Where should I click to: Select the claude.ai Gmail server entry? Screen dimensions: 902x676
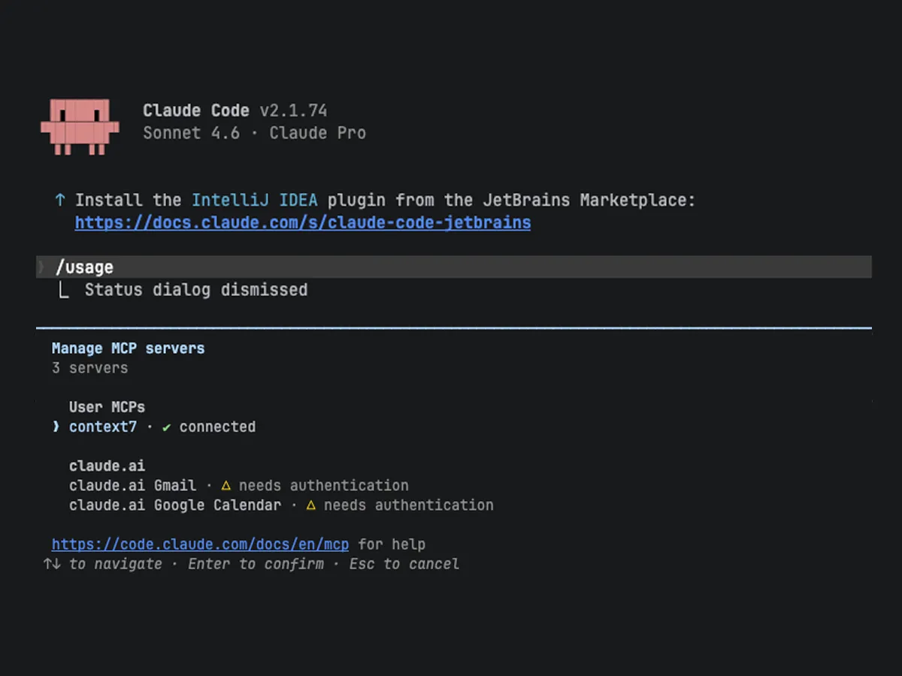click(132, 486)
